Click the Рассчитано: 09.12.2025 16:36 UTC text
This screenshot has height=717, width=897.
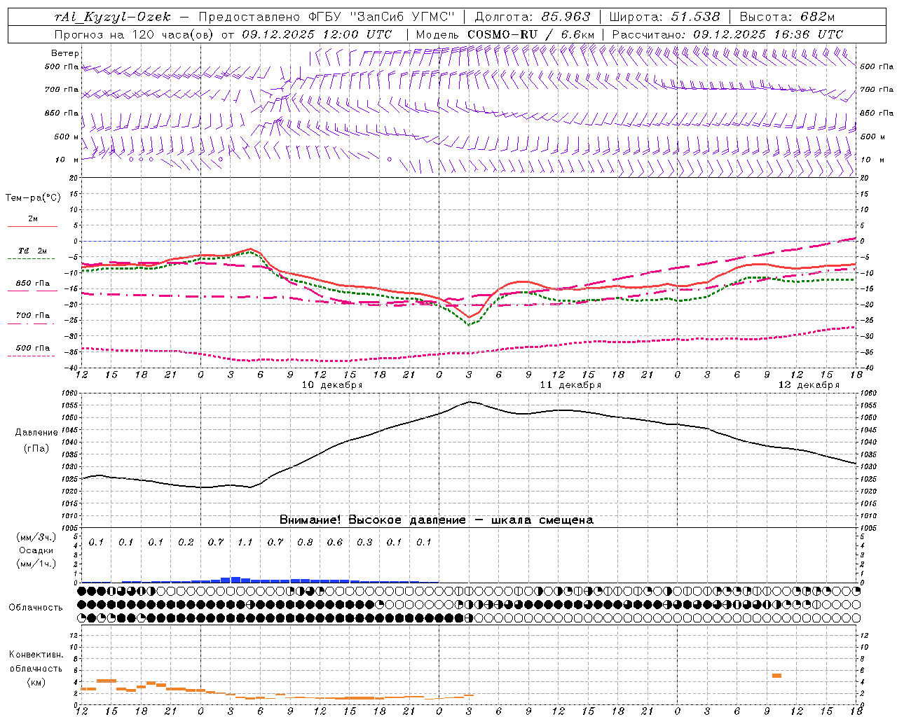click(x=727, y=34)
